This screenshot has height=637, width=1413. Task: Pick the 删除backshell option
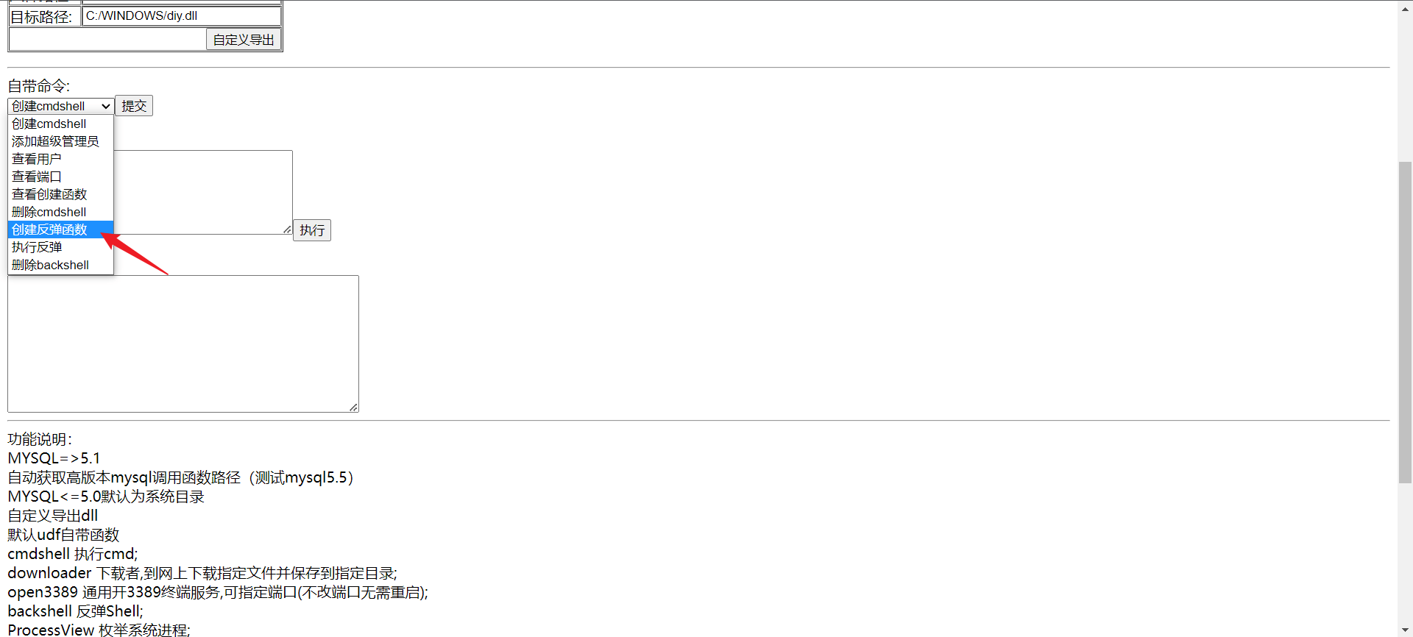click(50, 265)
